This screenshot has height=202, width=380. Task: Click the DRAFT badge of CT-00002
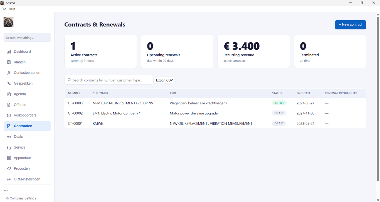point(279,113)
